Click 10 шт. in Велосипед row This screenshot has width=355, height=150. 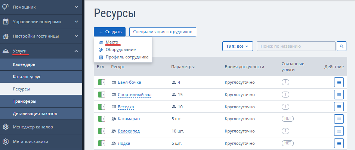click(x=178, y=131)
